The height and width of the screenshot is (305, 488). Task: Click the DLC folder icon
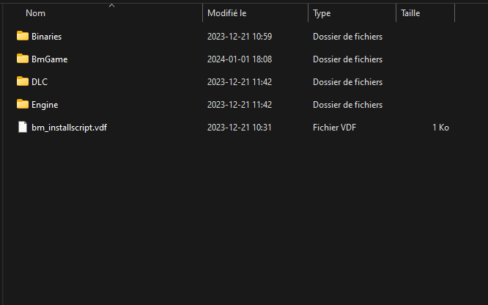[x=22, y=81]
